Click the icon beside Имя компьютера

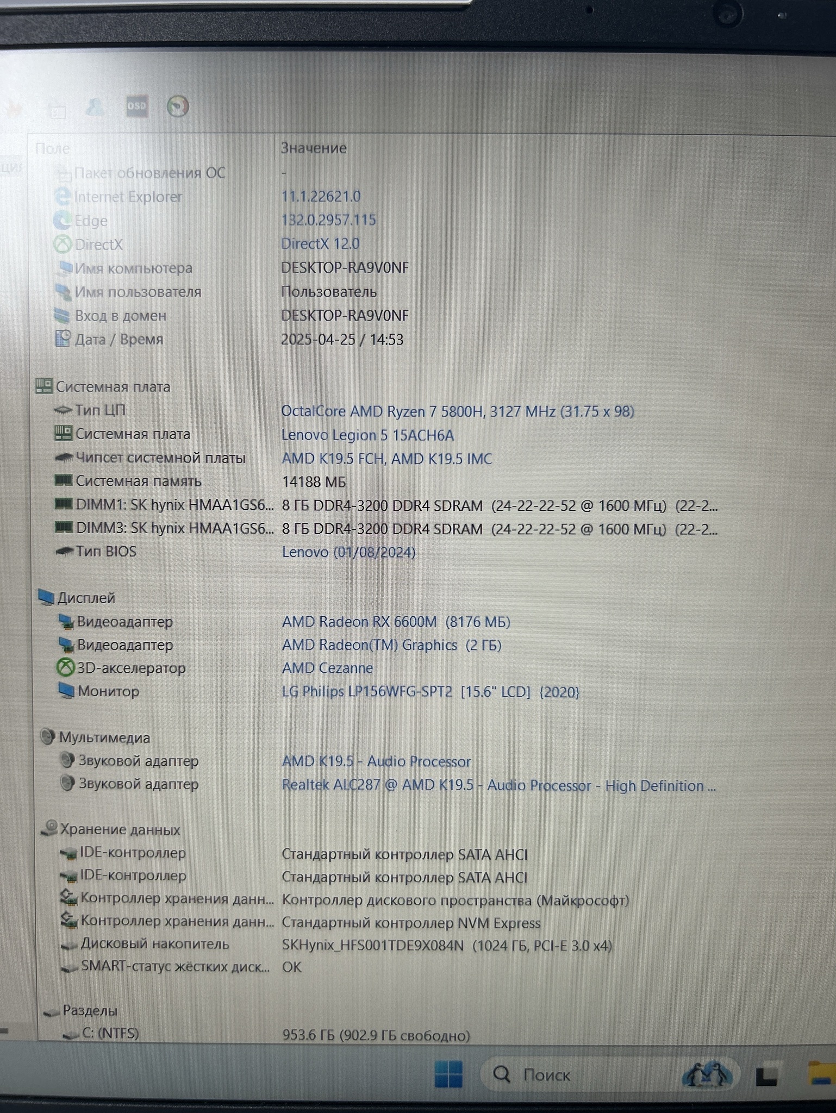(65, 268)
